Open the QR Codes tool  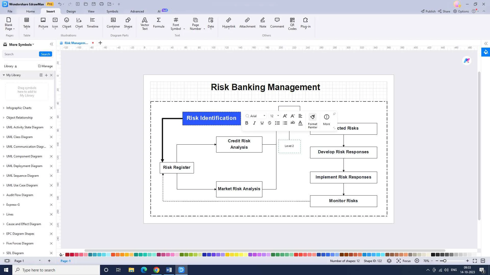(292, 23)
